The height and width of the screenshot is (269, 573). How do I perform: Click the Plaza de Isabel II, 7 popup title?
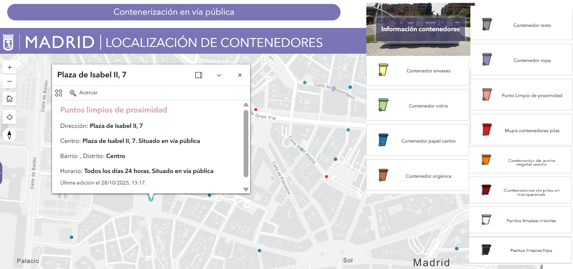pyautogui.click(x=92, y=75)
